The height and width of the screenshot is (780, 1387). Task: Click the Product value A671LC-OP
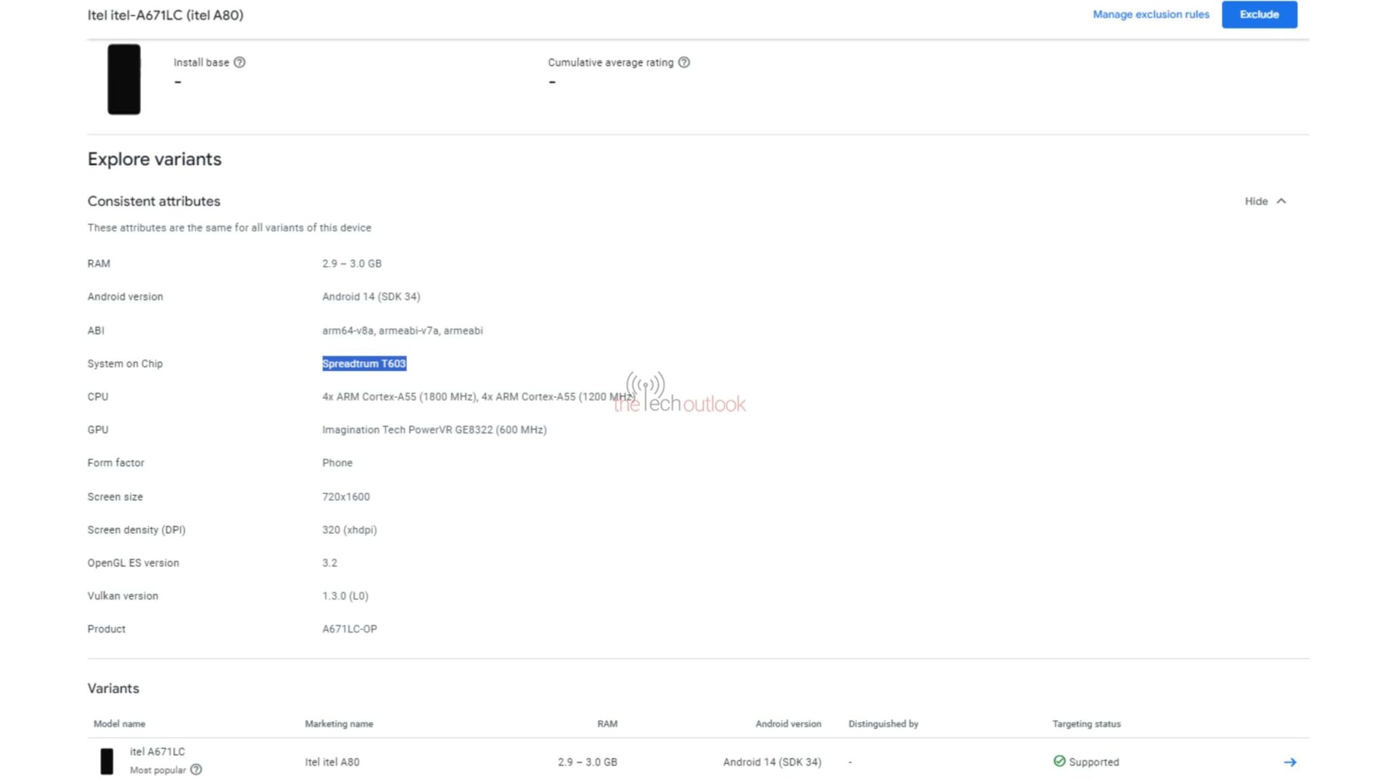tap(349, 628)
